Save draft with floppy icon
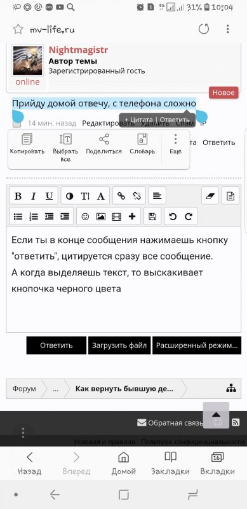The width and height of the screenshot is (247, 509). tap(152, 216)
